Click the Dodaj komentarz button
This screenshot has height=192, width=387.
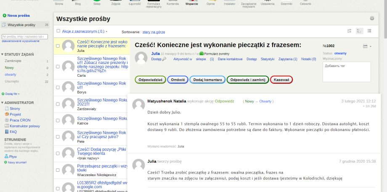[x=207, y=80]
